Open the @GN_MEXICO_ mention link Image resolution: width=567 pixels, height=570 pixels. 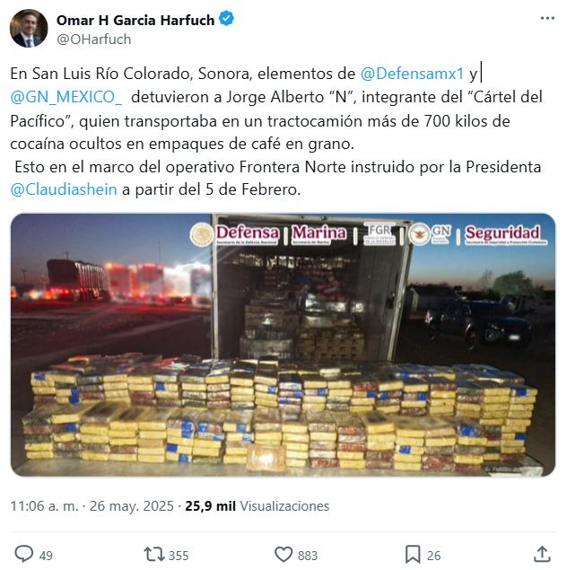(x=66, y=97)
